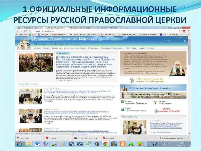Open the Портал-Credo.ru bookmark
Screen dimensions: 201x151
pyautogui.click(x=169, y=35)
